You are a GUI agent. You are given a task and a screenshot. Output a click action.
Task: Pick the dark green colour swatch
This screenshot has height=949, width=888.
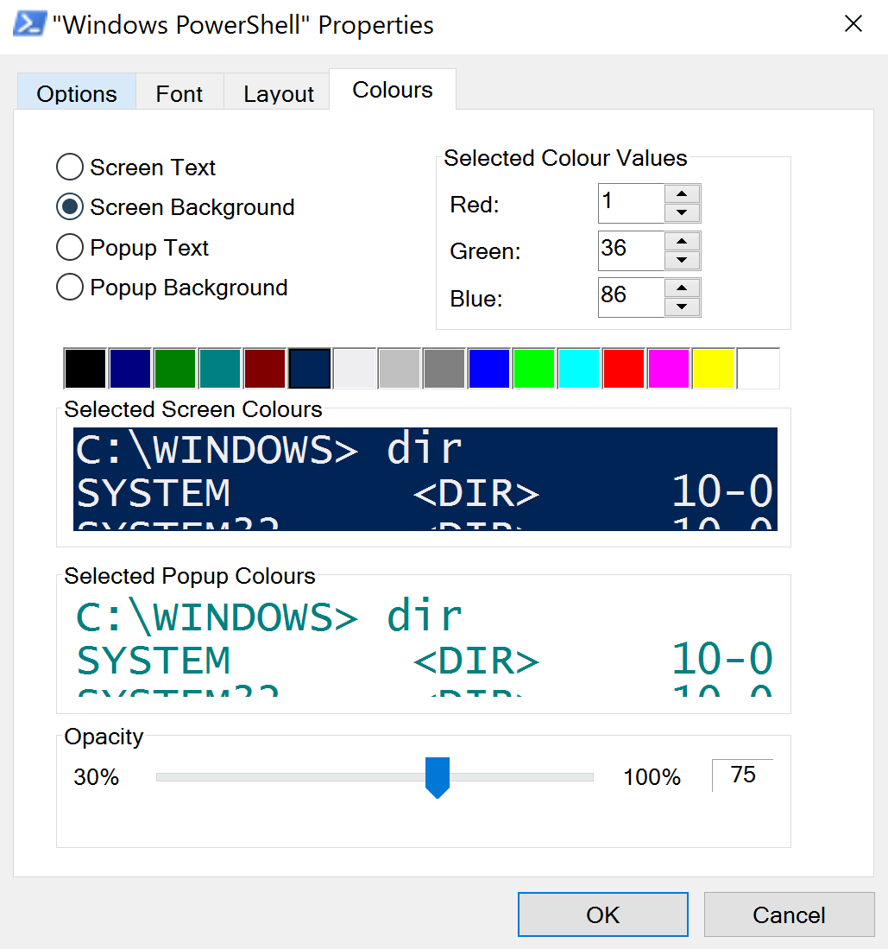point(175,368)
